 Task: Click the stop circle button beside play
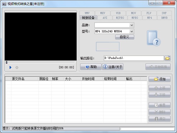[17, 68]
